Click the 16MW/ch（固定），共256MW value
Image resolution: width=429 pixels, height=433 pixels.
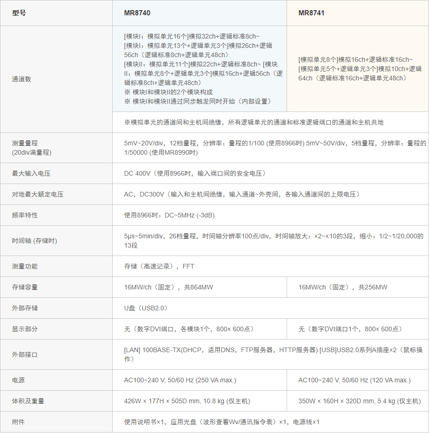(343, 288)
